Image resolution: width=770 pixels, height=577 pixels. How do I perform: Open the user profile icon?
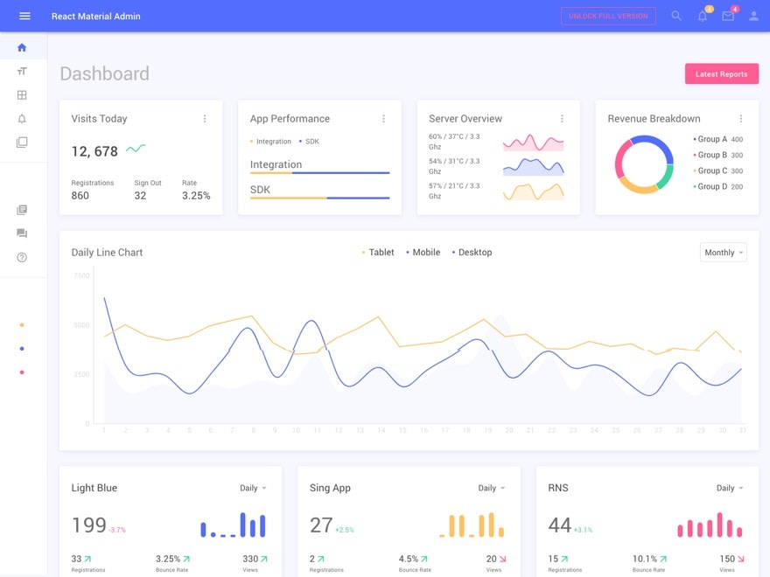753,17
